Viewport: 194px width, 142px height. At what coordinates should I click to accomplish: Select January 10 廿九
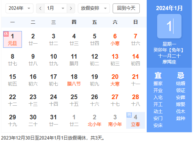(x=54, y=60)
